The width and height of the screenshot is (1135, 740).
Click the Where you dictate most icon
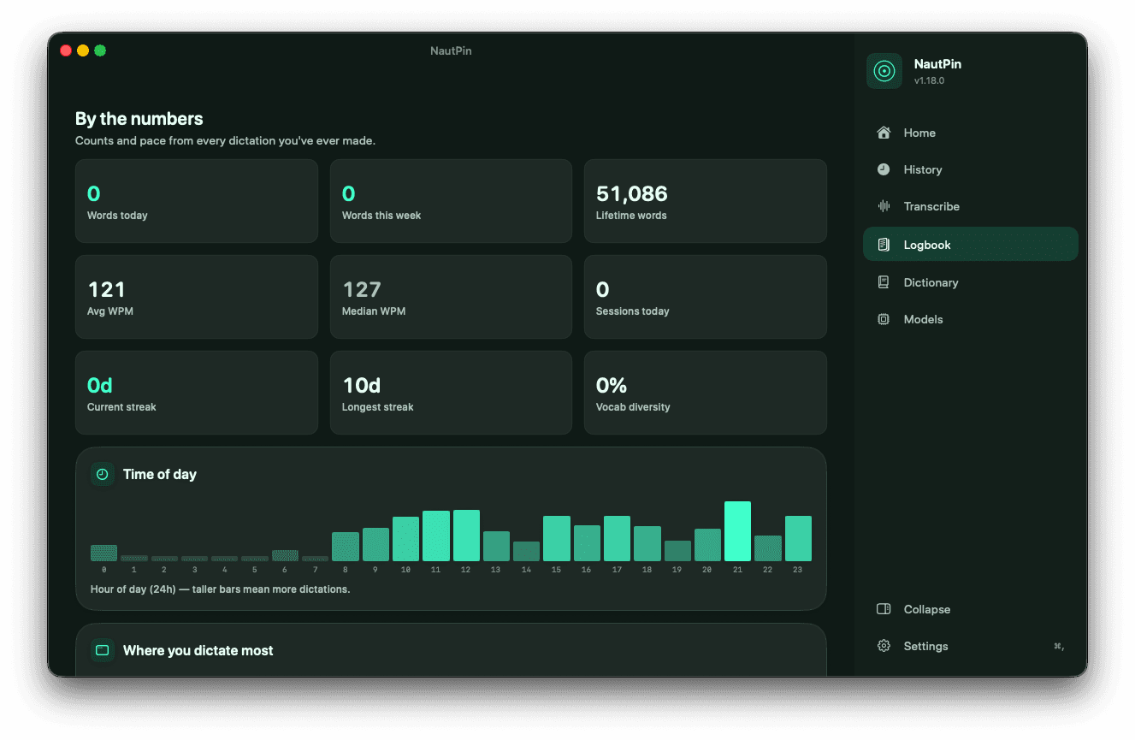[x=103, y=650]
